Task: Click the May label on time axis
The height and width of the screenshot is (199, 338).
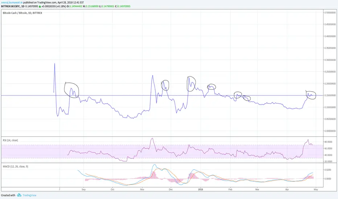Action: click(316, 189)
